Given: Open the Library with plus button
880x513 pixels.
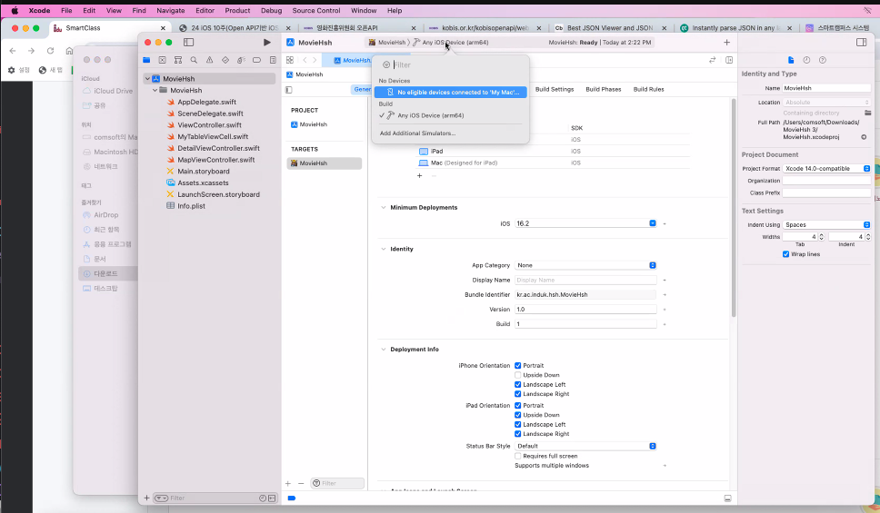Looking at the screenshot, I should (x=726, y=42).
